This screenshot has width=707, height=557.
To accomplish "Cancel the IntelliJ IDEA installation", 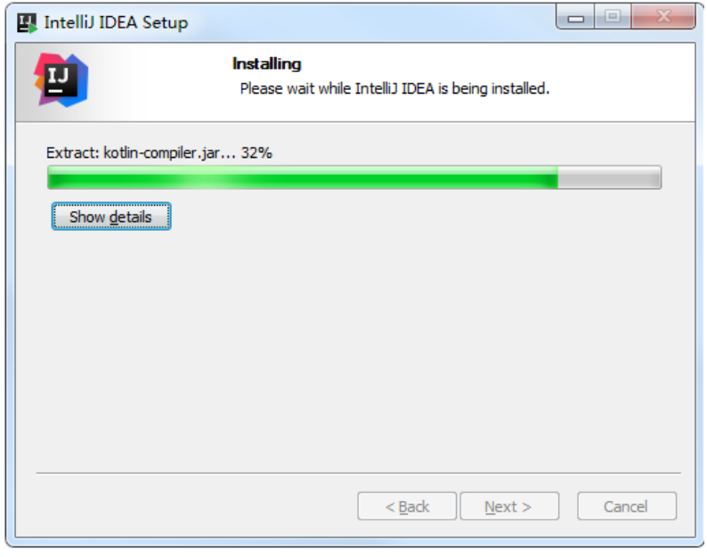I will pos(627,506).
